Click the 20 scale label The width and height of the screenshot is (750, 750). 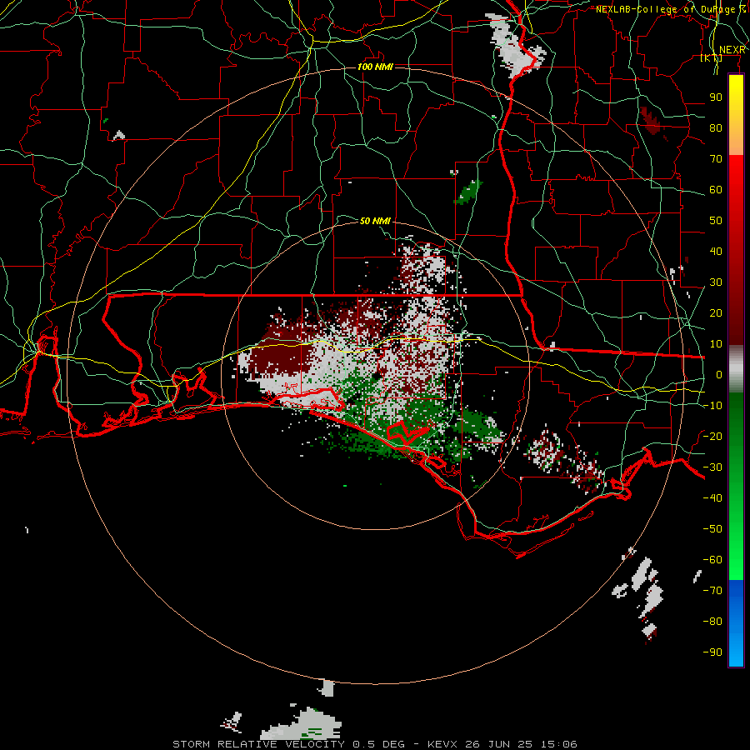[716, 313]
